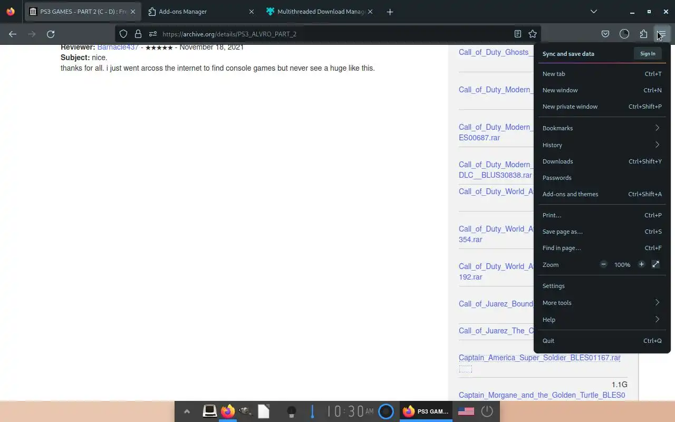Open reviewer Barnacle437 profile link
675x422 pixels.
(x=118, y=47)
